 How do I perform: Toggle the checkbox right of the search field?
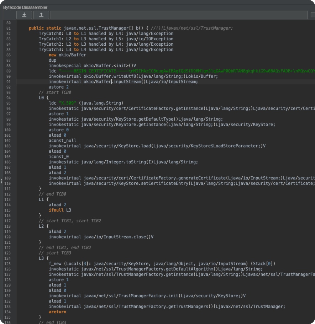point(313,15)
